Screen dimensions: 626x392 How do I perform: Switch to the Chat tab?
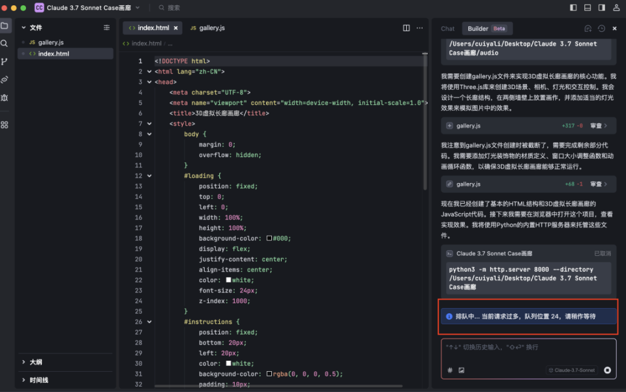click(447, 29)
